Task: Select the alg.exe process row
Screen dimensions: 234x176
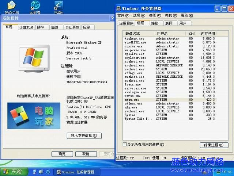Action: click(x=170, y=107)
